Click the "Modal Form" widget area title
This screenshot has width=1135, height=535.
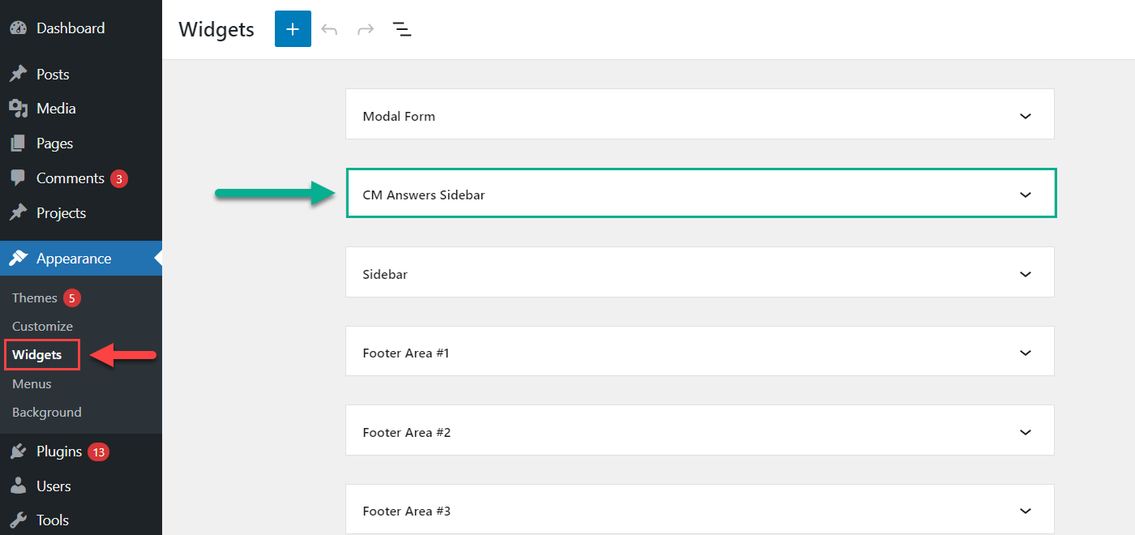pos(399,117)
